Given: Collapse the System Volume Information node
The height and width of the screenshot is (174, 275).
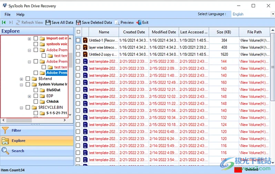Looking at the screenshot, I should coord(21,85).
